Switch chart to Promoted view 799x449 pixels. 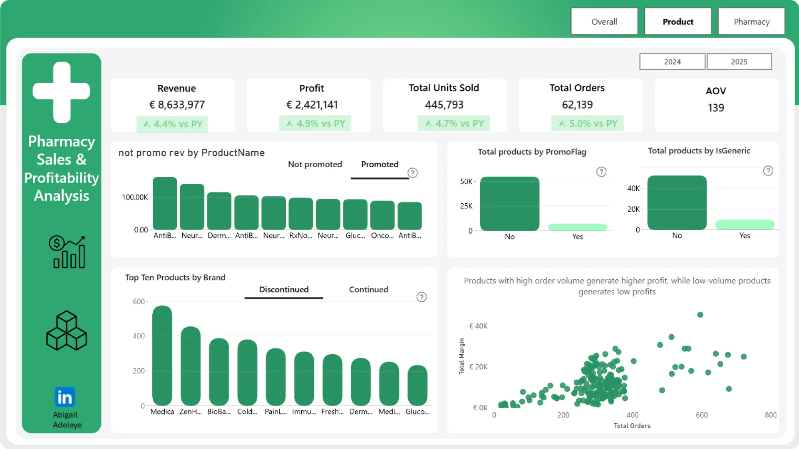[x=380, y=164]
